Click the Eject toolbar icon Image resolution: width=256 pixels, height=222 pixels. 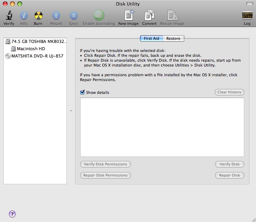coord(74,16)
